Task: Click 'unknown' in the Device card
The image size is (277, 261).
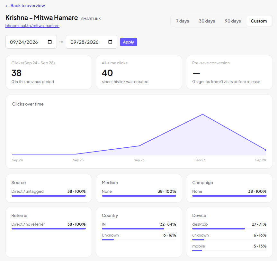Action: pos(201,235)
